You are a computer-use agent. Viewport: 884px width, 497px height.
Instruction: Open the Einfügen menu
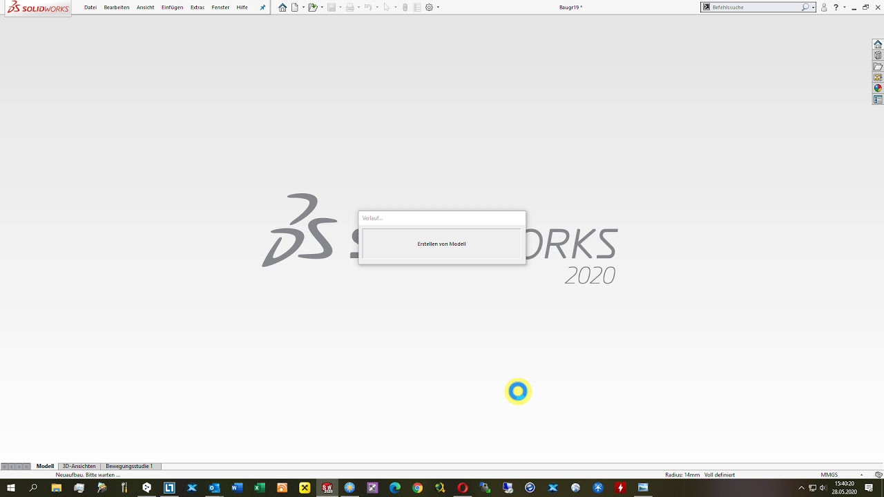click(x=173, y=7)
